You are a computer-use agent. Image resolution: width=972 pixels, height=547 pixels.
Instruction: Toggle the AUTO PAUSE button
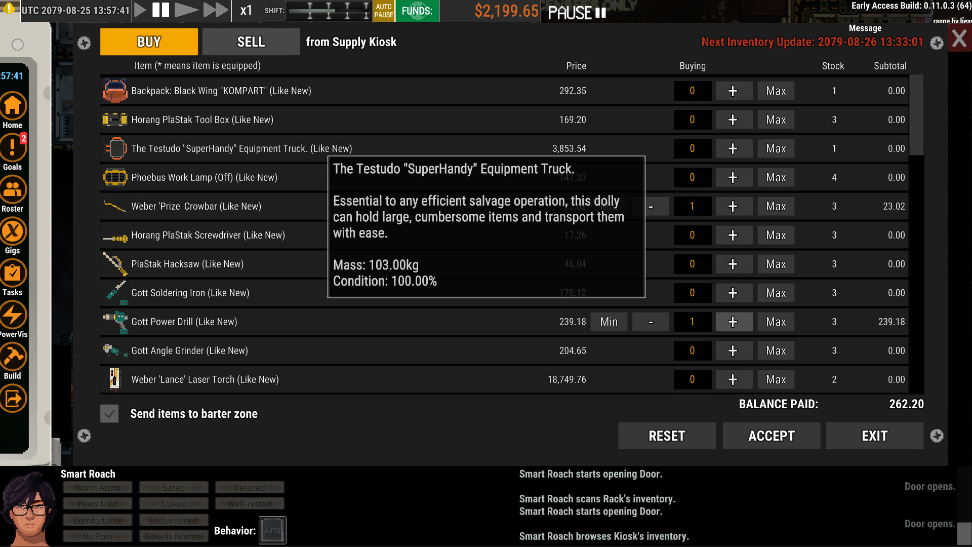tap(384, 11)
